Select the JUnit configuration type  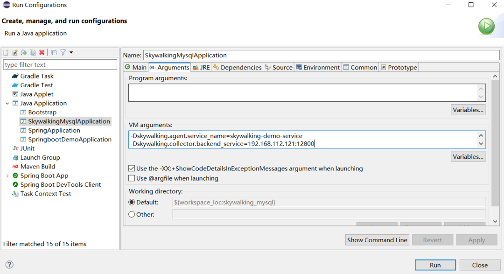click(x=23, y=148)
